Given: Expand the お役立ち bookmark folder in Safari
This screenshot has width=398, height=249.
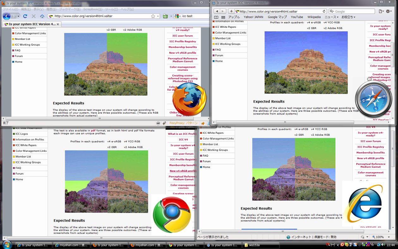Looking at the screenshot, I should pos(348,17).
